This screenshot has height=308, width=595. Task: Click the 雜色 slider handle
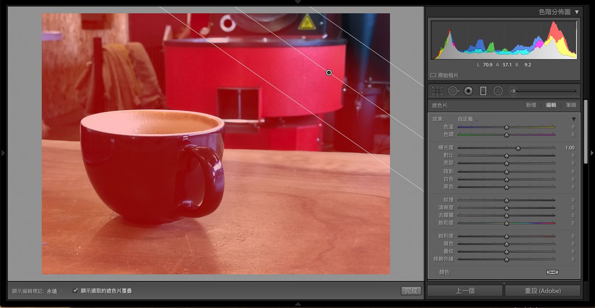(506, 244)
